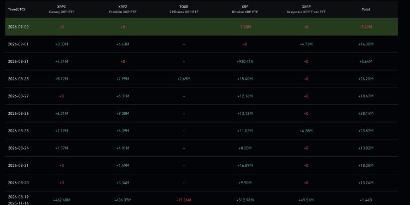Click the +4.28M GXRP value
Image resolution: width=410 pixels, height=205 pixels.
[x=306, y=131]
